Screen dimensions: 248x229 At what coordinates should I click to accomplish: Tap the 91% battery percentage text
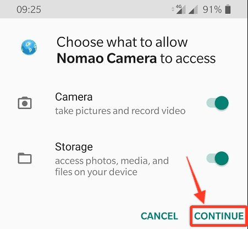coord(212,9)
